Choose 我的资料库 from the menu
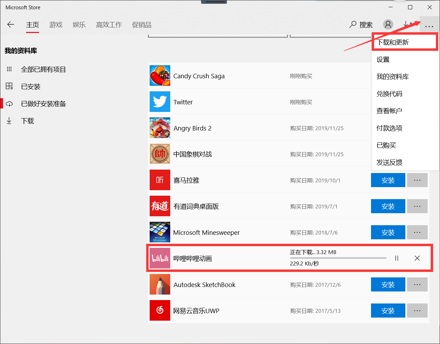The height and width of the screenshot is (344, 440). coord(405,77)
